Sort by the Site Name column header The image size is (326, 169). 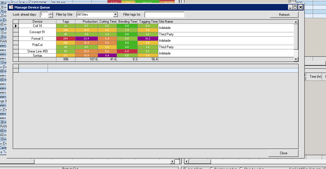(226, 22)
